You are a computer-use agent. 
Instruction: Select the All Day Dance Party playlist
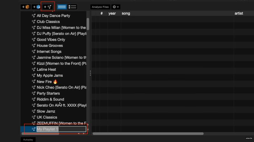(53, 15)
